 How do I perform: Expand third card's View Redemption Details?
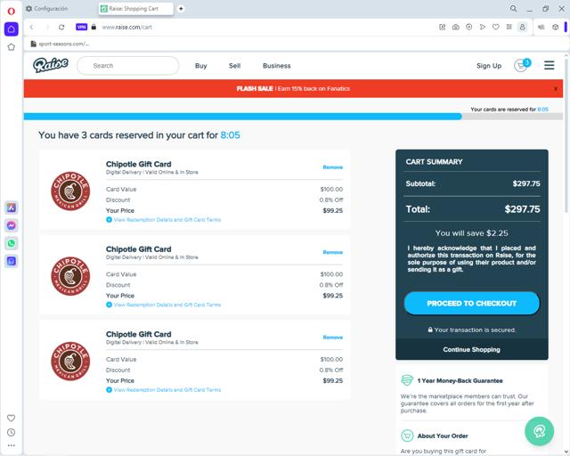(163, 390)
